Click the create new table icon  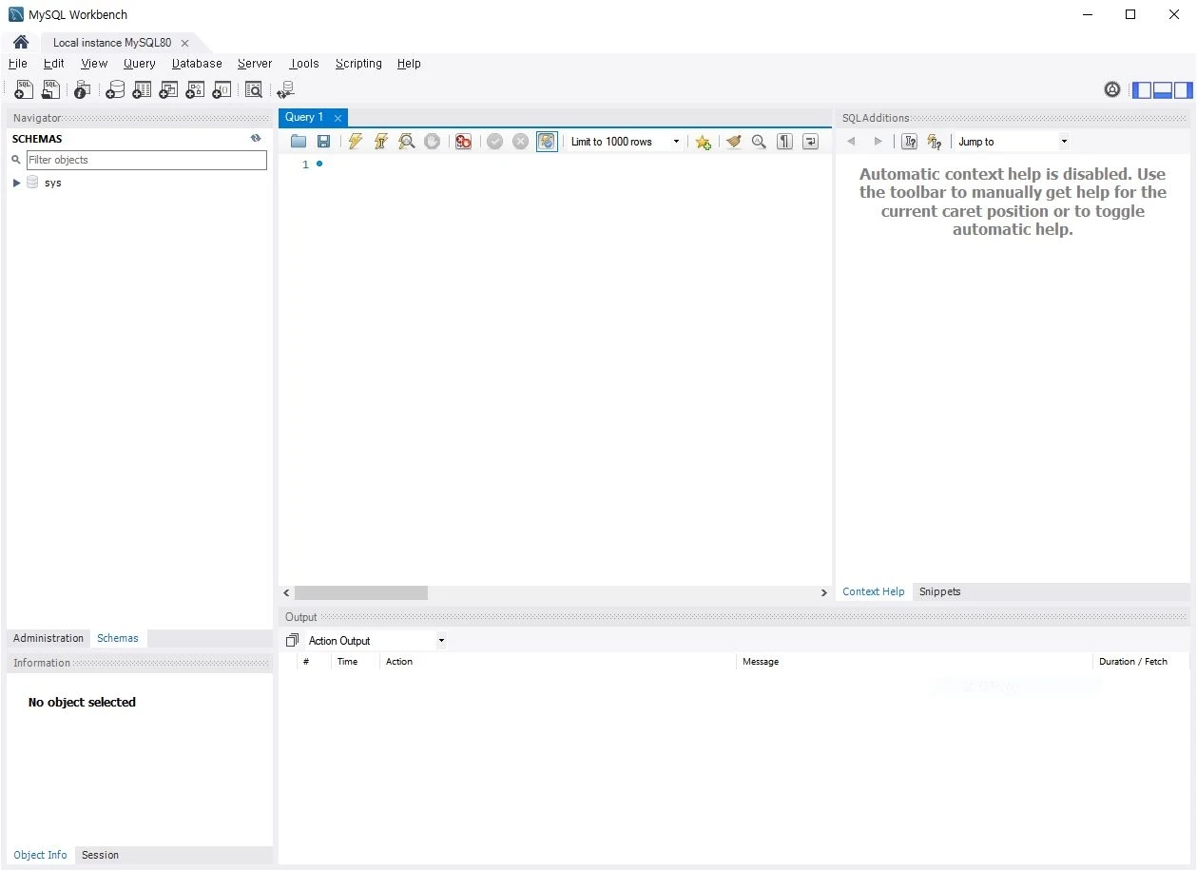point(142,89)
